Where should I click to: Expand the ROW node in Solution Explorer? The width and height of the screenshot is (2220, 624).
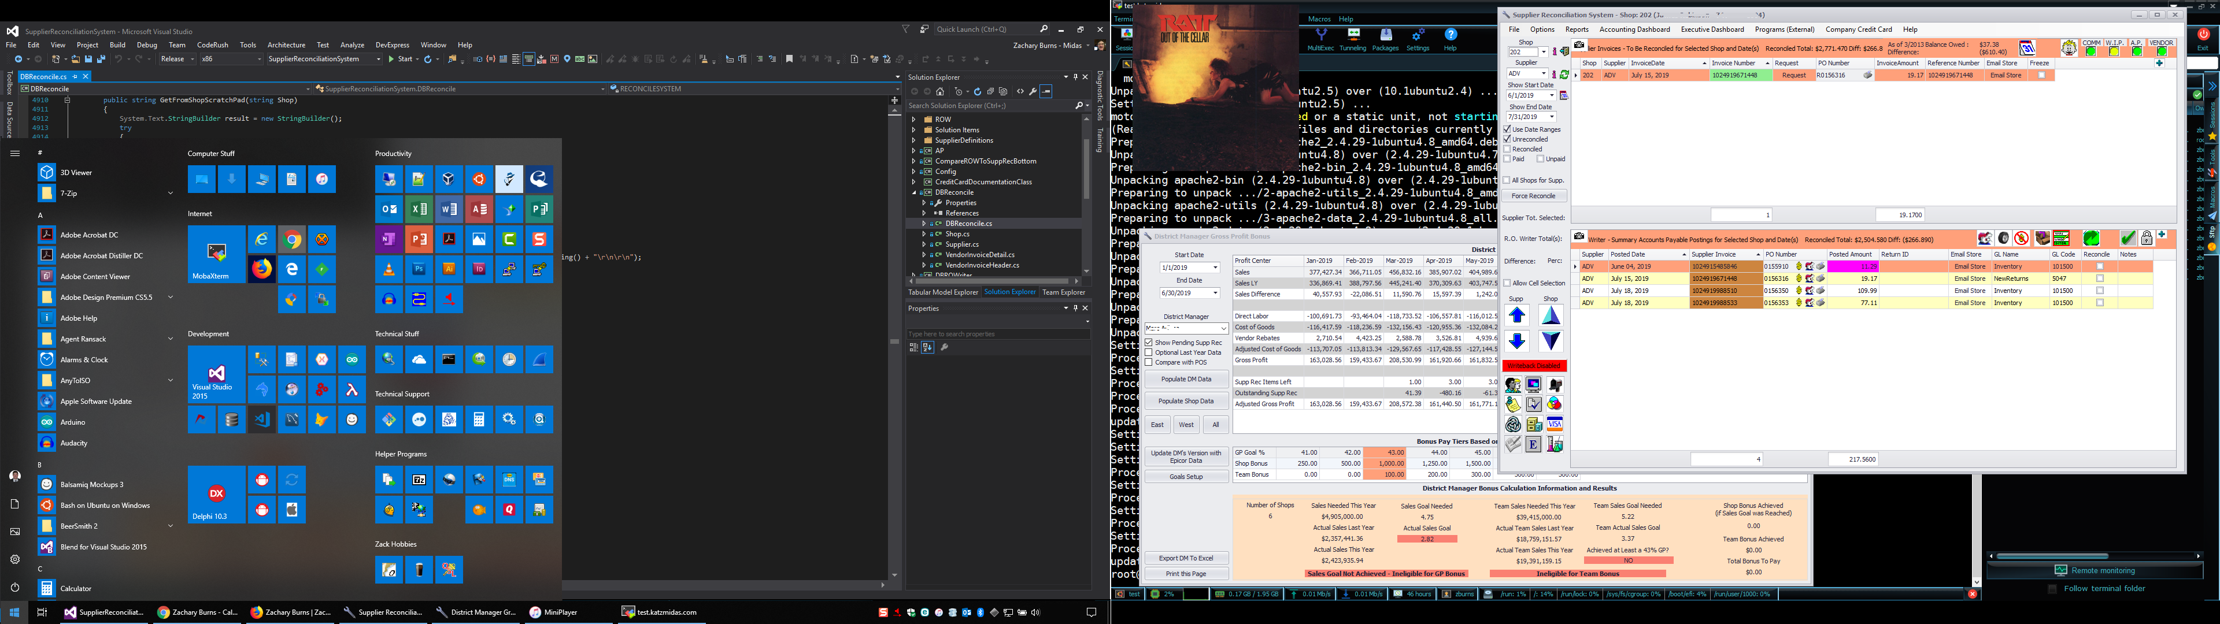(x=913, y=120)
